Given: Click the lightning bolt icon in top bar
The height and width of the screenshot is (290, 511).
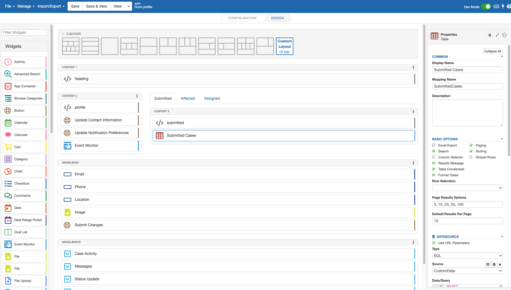Looking at the screenshot, I should pos(503,6).
